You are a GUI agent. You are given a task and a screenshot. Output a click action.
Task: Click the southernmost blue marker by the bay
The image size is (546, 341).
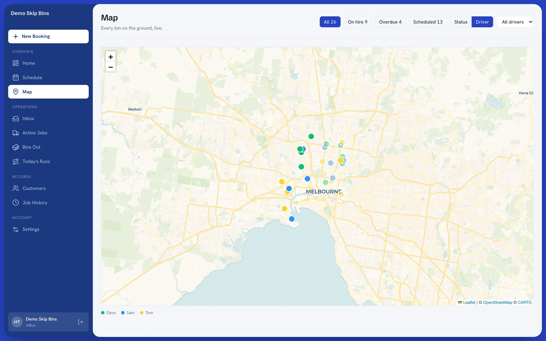point(292,219)
